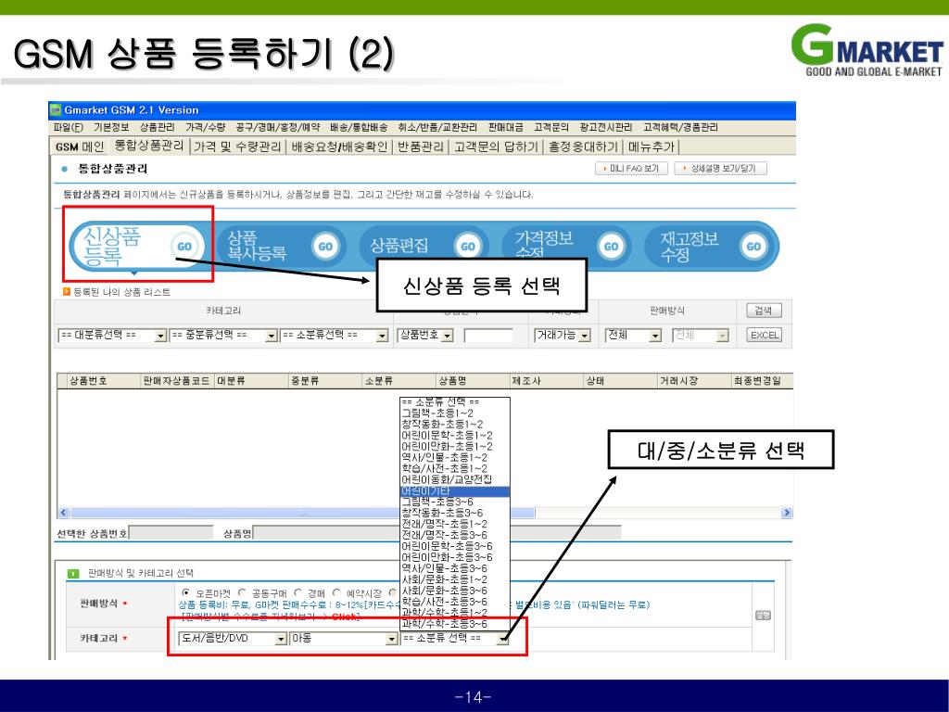Screen dimensions: 949x712
Task: Click the 상품명 column header
Action: (452, 381)
